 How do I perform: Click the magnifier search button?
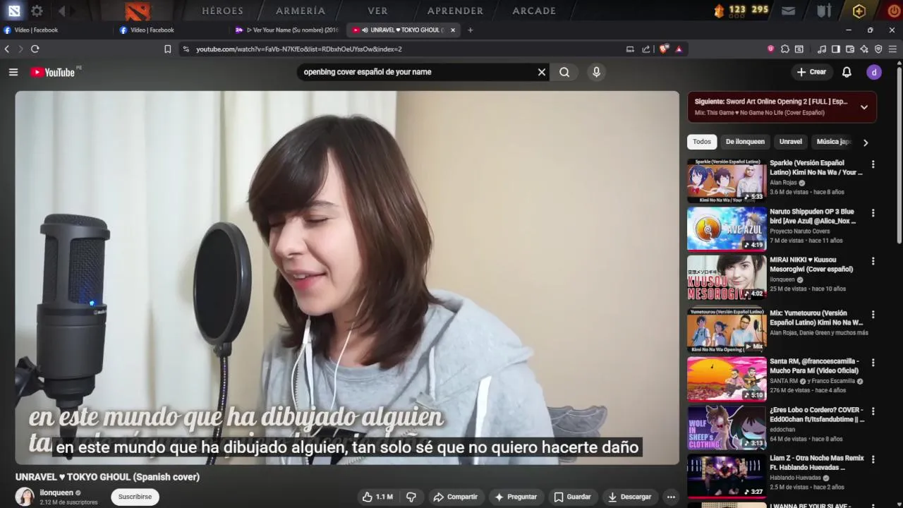pos(564,72)
